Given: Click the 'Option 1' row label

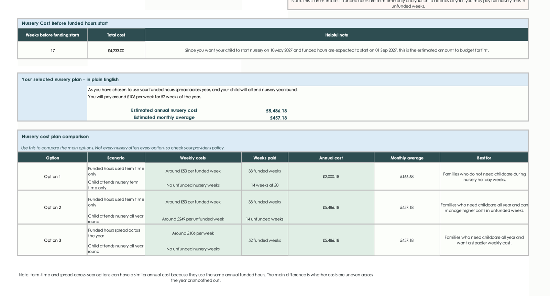Looking at the screenshot, I should click(52, 176).
